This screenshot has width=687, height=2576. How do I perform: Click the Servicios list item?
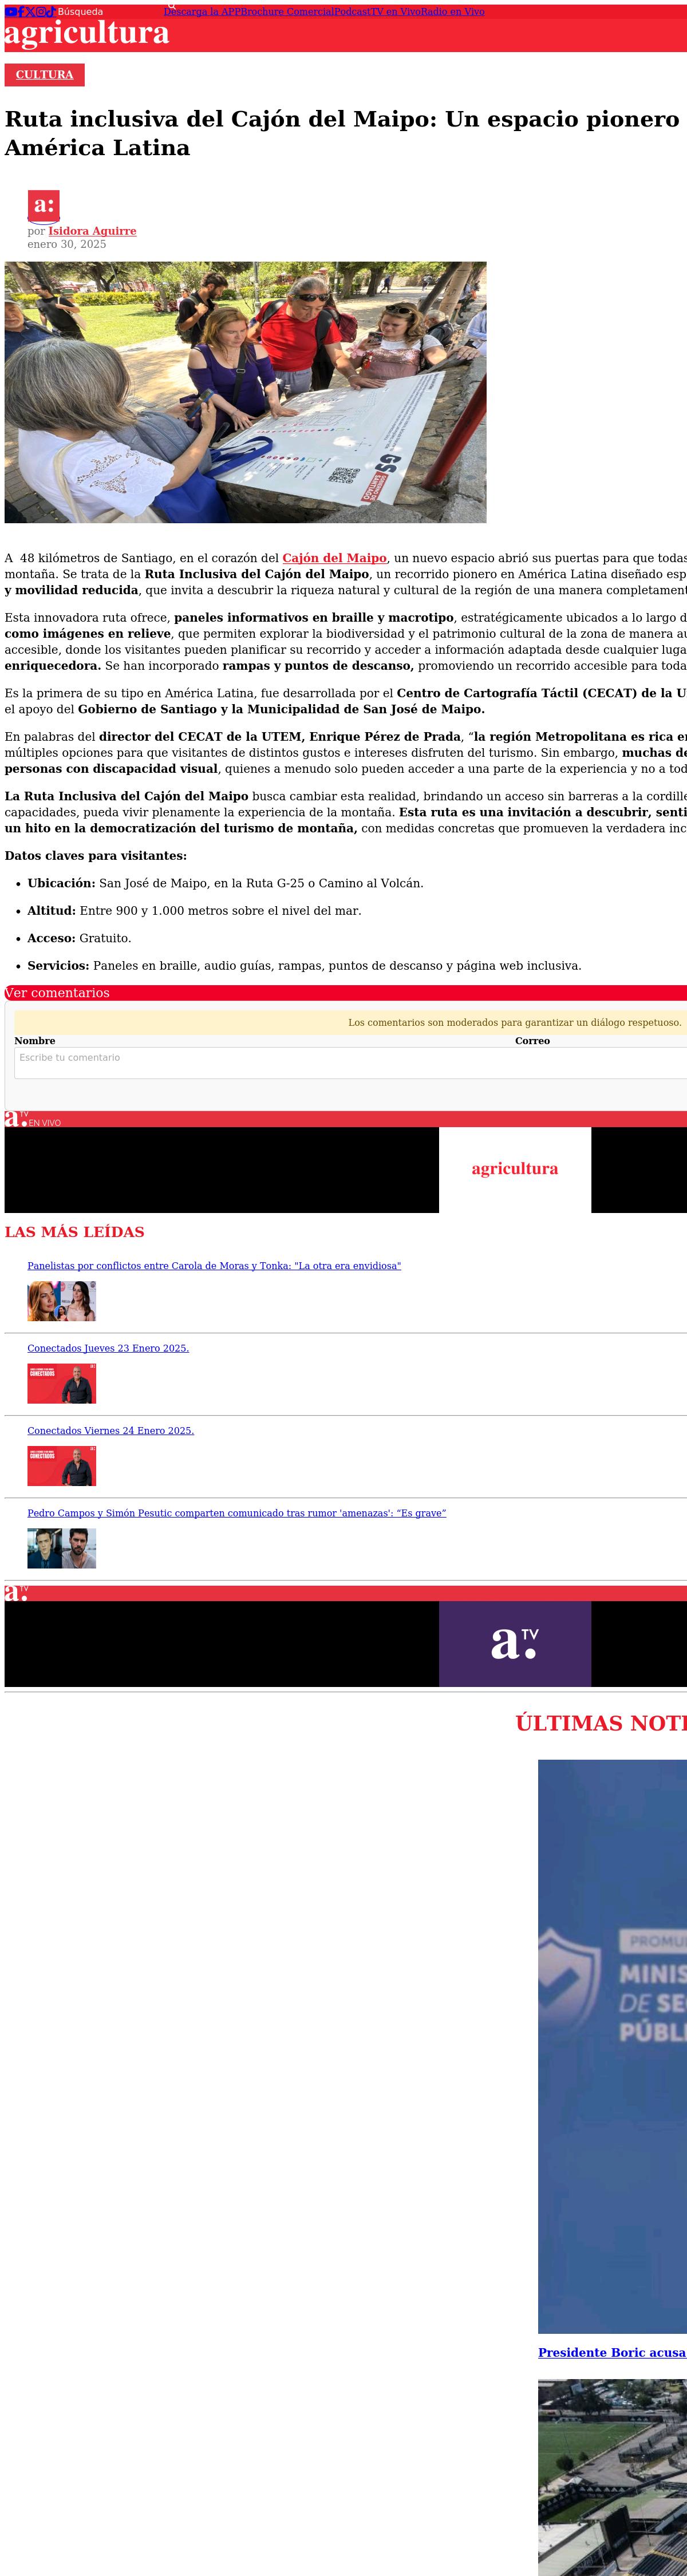(x=304, y=966)
